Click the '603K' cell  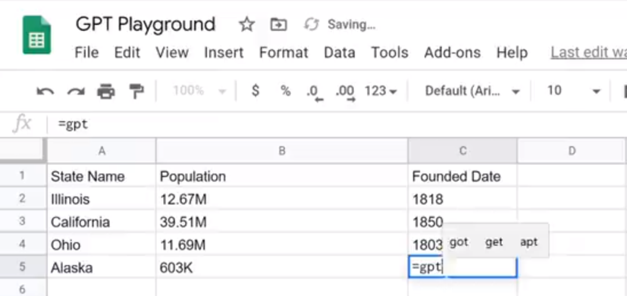pyautogui.click(x=282, y=267)
